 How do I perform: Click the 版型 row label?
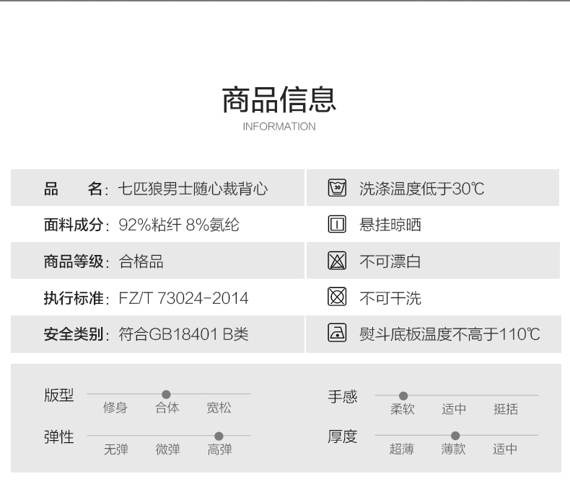(59, 395)
